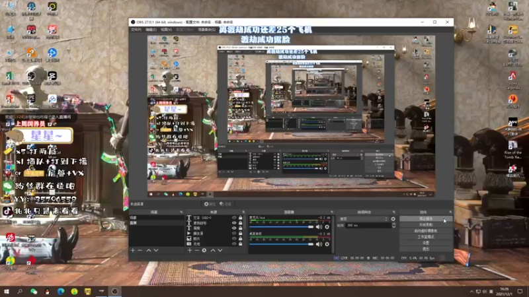Image resolution: width=529 pixels, height=297 pixels.
Task: Click the 启动虚拟摄像机 button
Action: click(x=426, y=230)
